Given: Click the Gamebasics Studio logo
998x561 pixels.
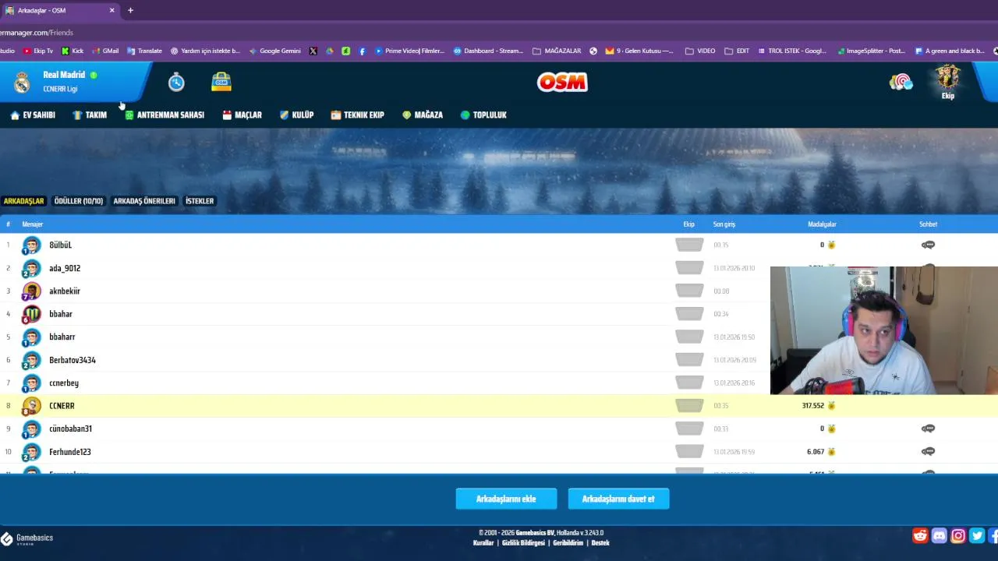Looking at the screenshot, I should tap(27, 538).
